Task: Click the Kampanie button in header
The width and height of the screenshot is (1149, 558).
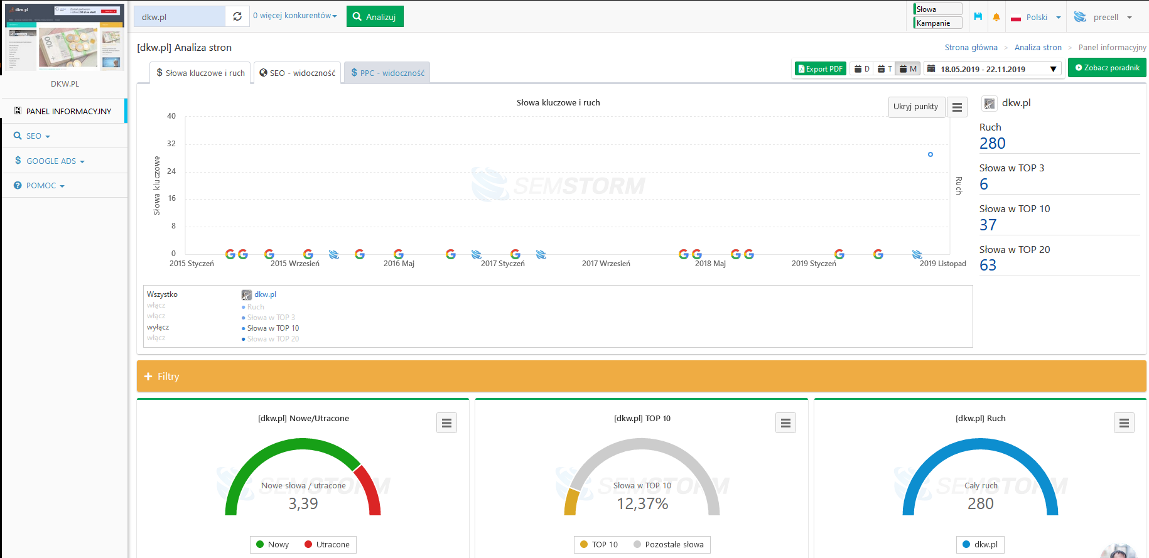Action: click(937, 23)
